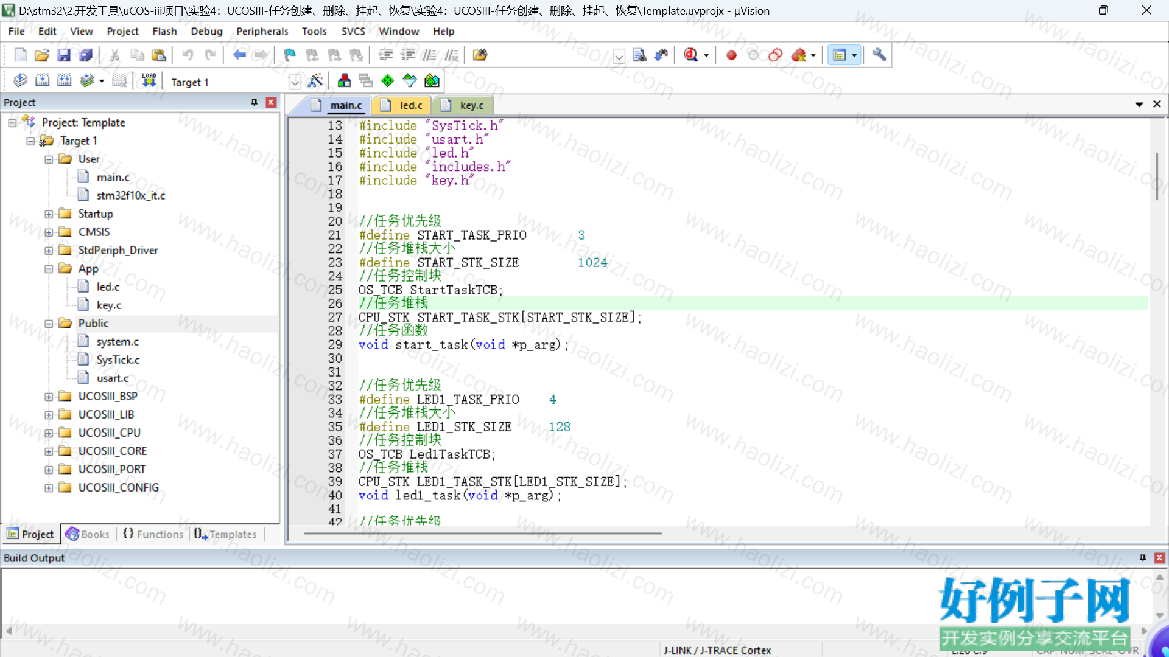Screen dimensions: 1169x657
Task: Build target files with the Build icon
Action: pyautogui.click(x=42, y=80)
